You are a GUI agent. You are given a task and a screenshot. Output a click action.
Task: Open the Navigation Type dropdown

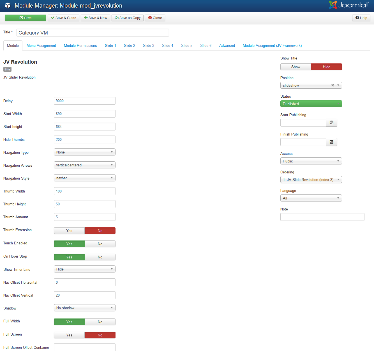point(85,152)
